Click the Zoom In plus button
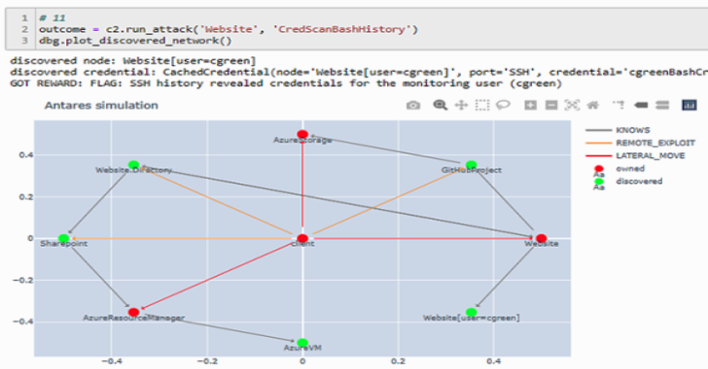This screenshot has width=708, height=369. click(530, 106)
